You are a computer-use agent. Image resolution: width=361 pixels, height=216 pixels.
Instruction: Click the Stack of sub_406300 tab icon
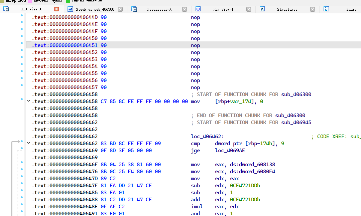tap(70, 9)
